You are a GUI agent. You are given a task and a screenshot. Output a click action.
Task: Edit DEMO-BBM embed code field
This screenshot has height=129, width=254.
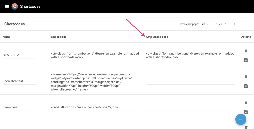[x=95, y=55]
